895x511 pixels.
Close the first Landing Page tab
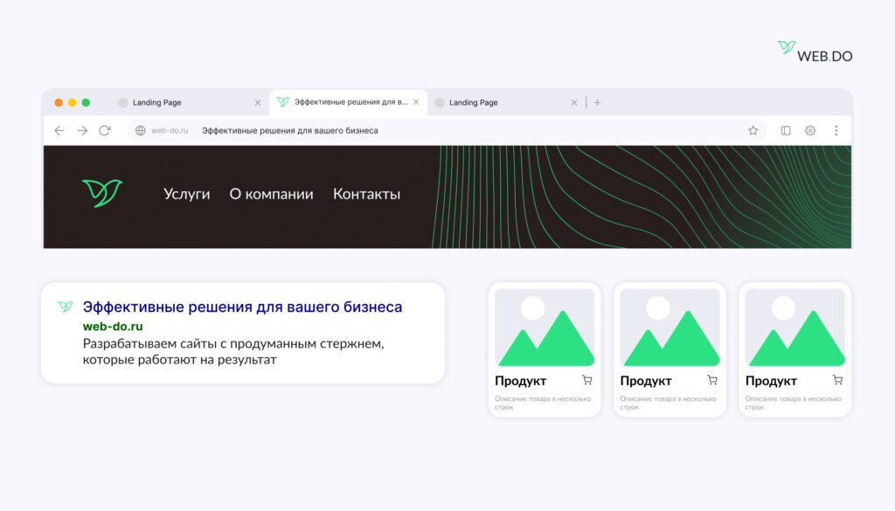[x=258, y=103]
